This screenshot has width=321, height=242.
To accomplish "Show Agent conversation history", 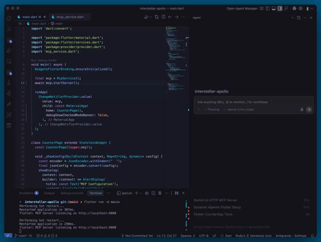I will (x=299, y=18).
